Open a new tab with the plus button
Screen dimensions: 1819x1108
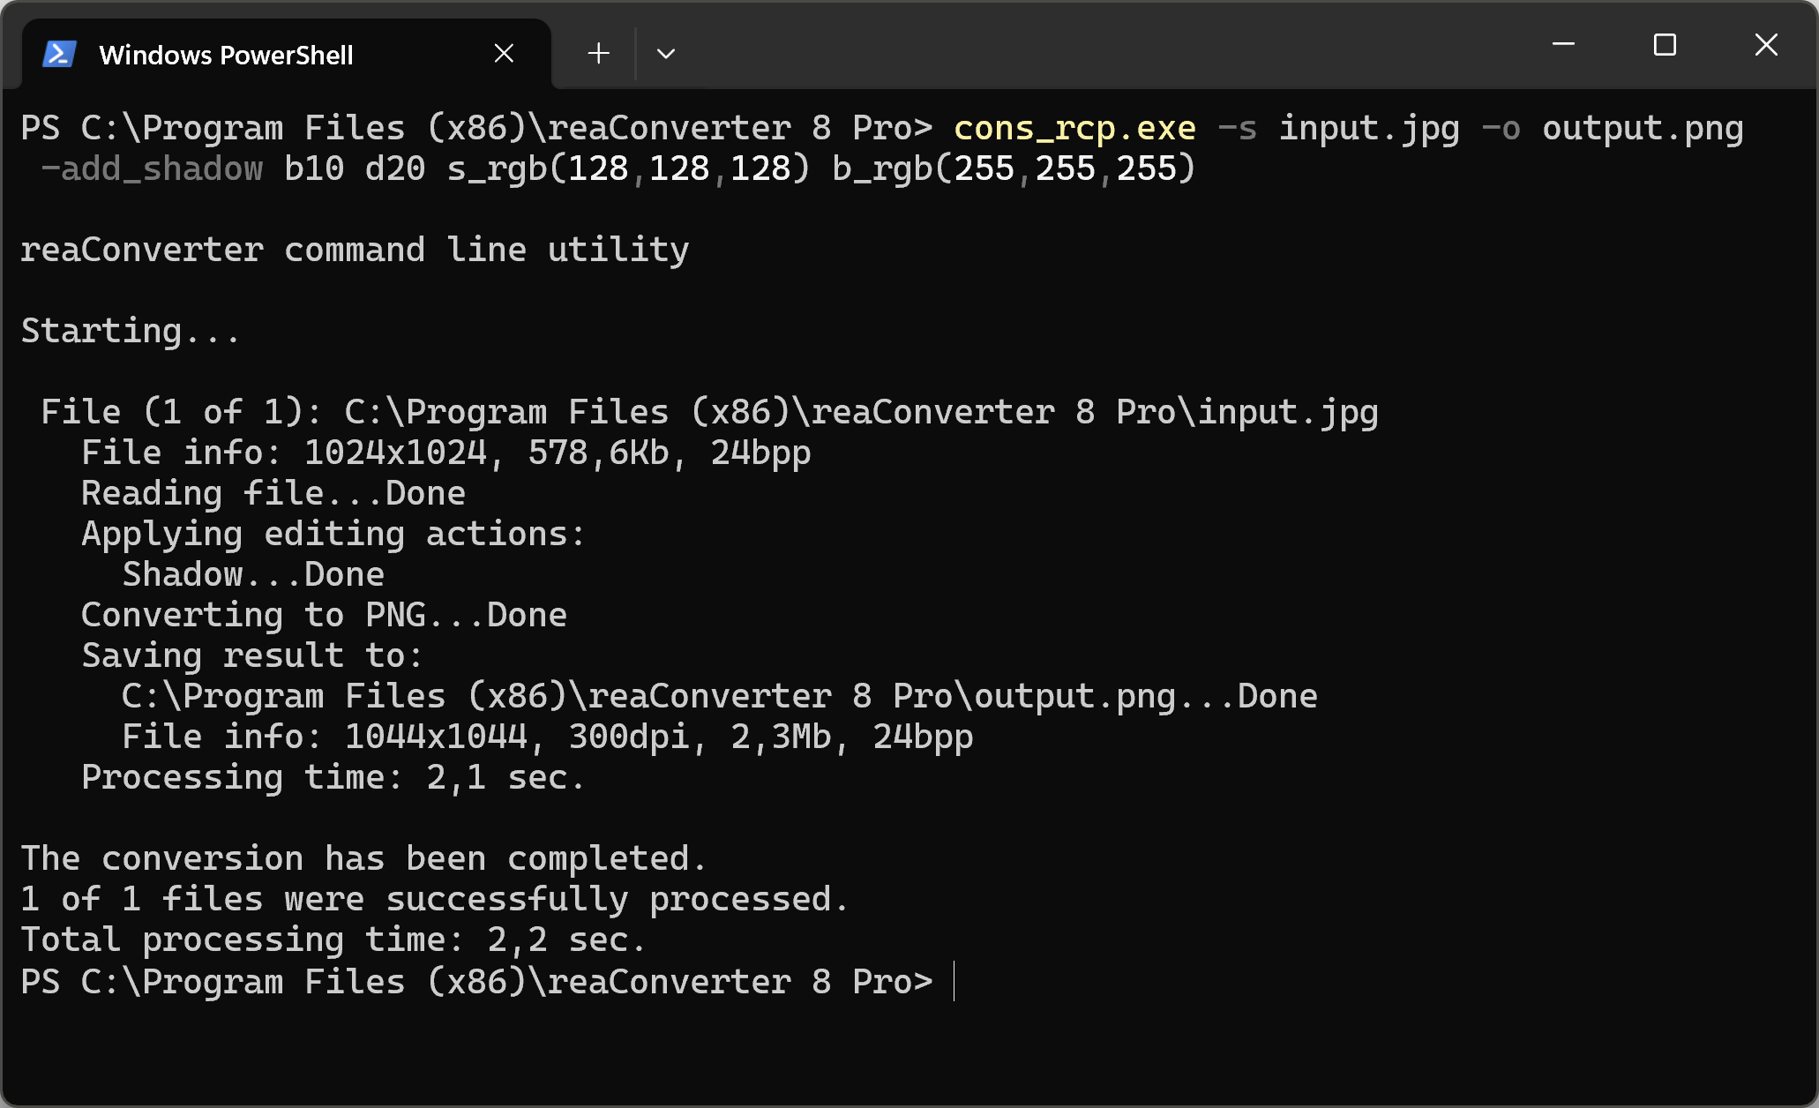coord(599,54)
